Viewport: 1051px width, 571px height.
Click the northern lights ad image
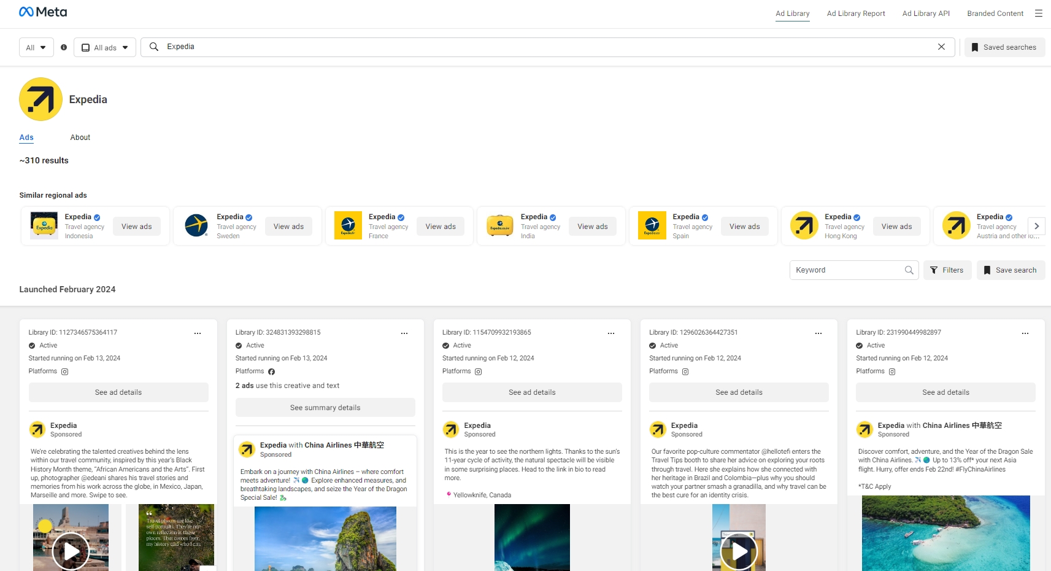click(x=532, y=537)
